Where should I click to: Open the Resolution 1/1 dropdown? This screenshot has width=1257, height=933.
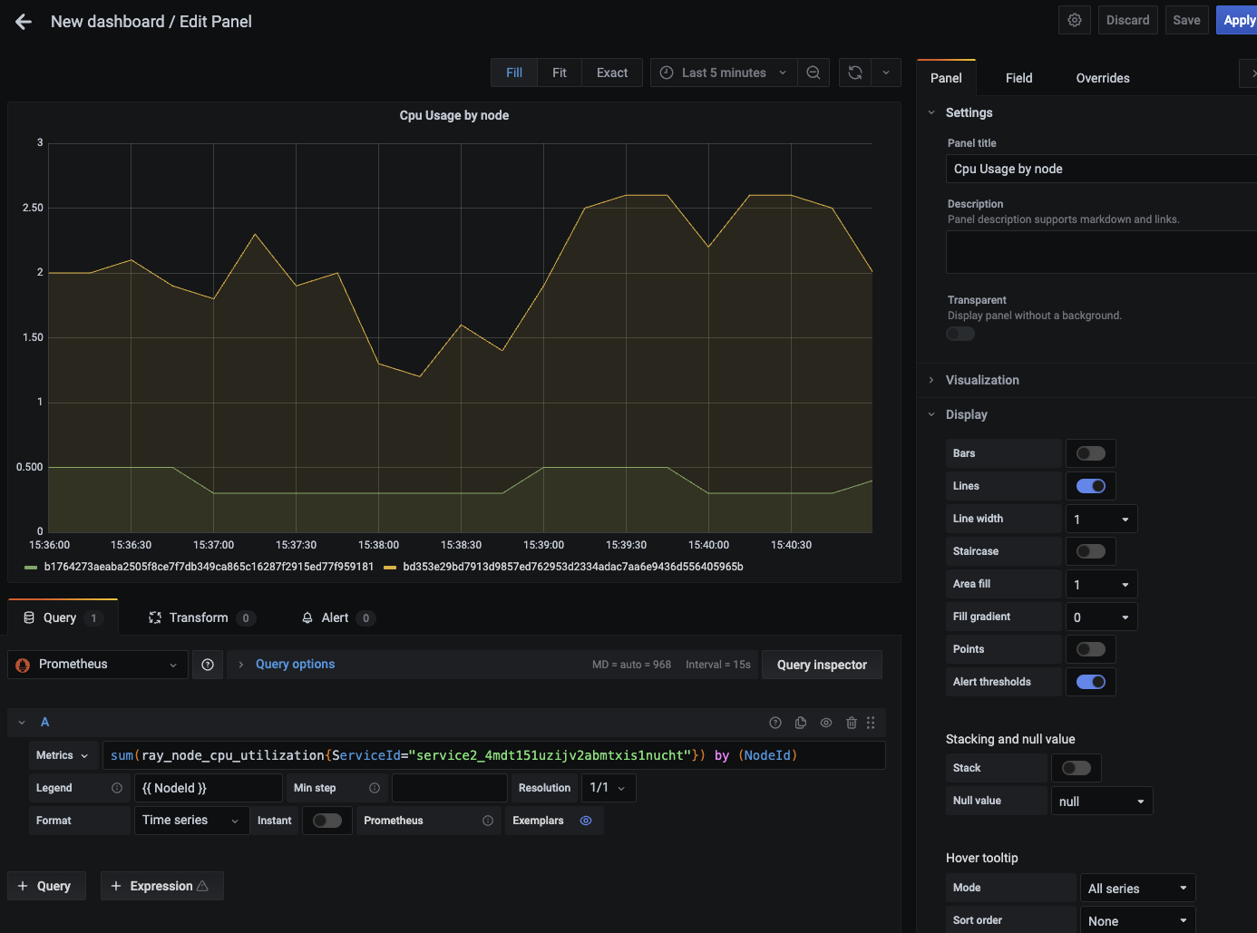(609, 788)
